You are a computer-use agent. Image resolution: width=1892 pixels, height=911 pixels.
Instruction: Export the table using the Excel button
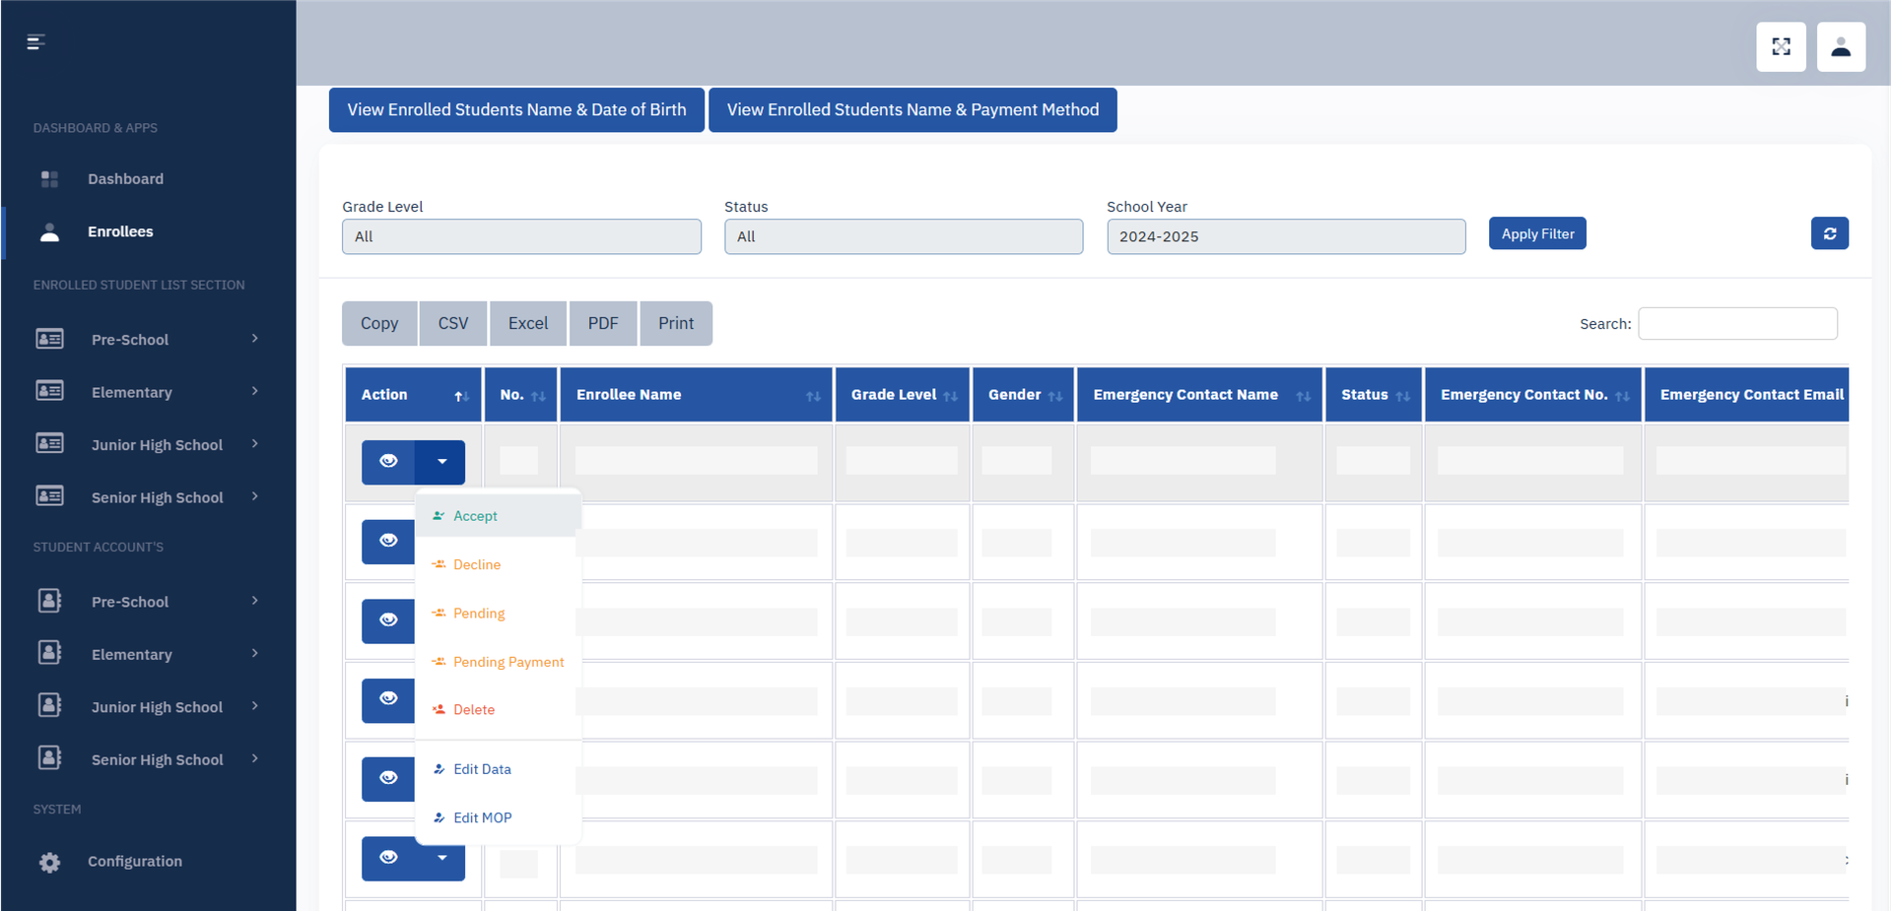(527, 324)
